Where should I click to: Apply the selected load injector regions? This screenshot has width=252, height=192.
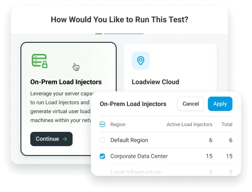tap(220, 104)
